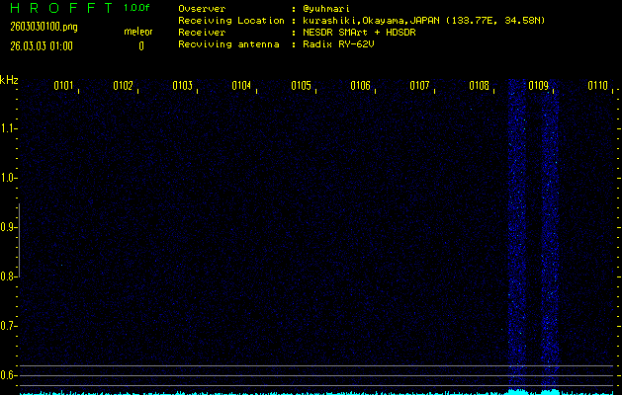Click the Radix RY-62V antenna text
The width and height of the screenshot is (622, 395).
click(x=338, y=44)
